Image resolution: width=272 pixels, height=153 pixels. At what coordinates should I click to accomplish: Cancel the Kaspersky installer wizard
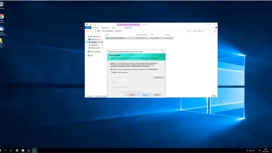(157, 95)
